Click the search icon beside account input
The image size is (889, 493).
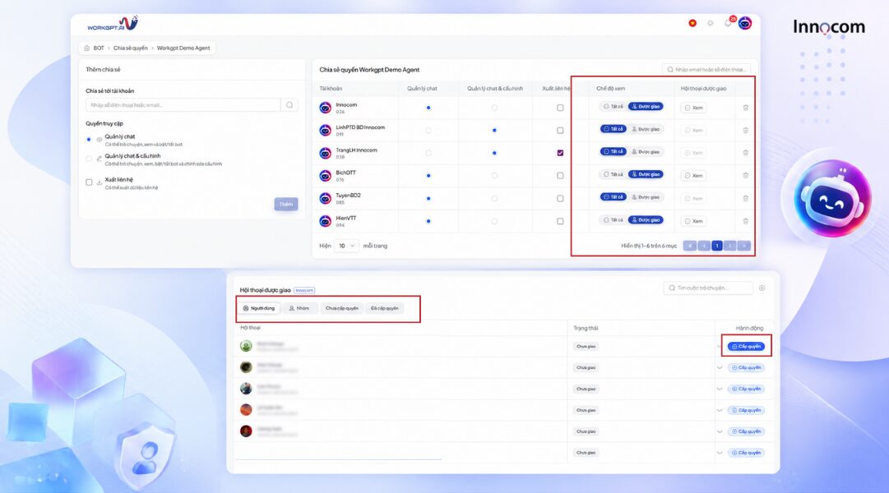point(289,105)
